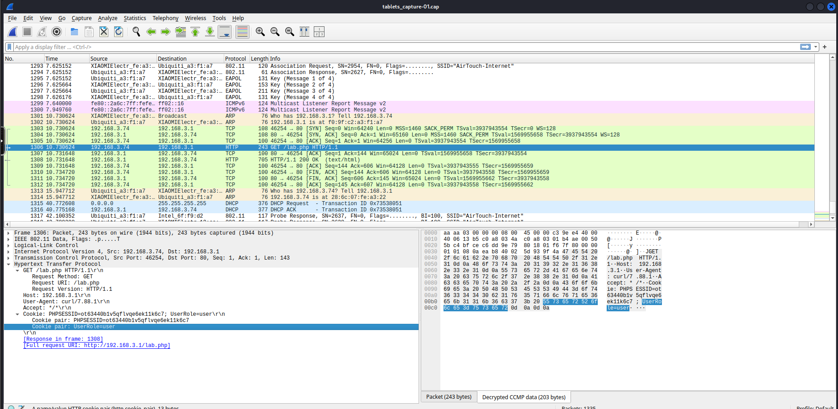Reload this capture file
The image size is (838, 409).
click(118, 32)
